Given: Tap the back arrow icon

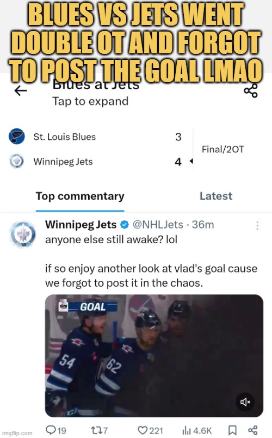Looking at the screenshot, I should (21, 91).
